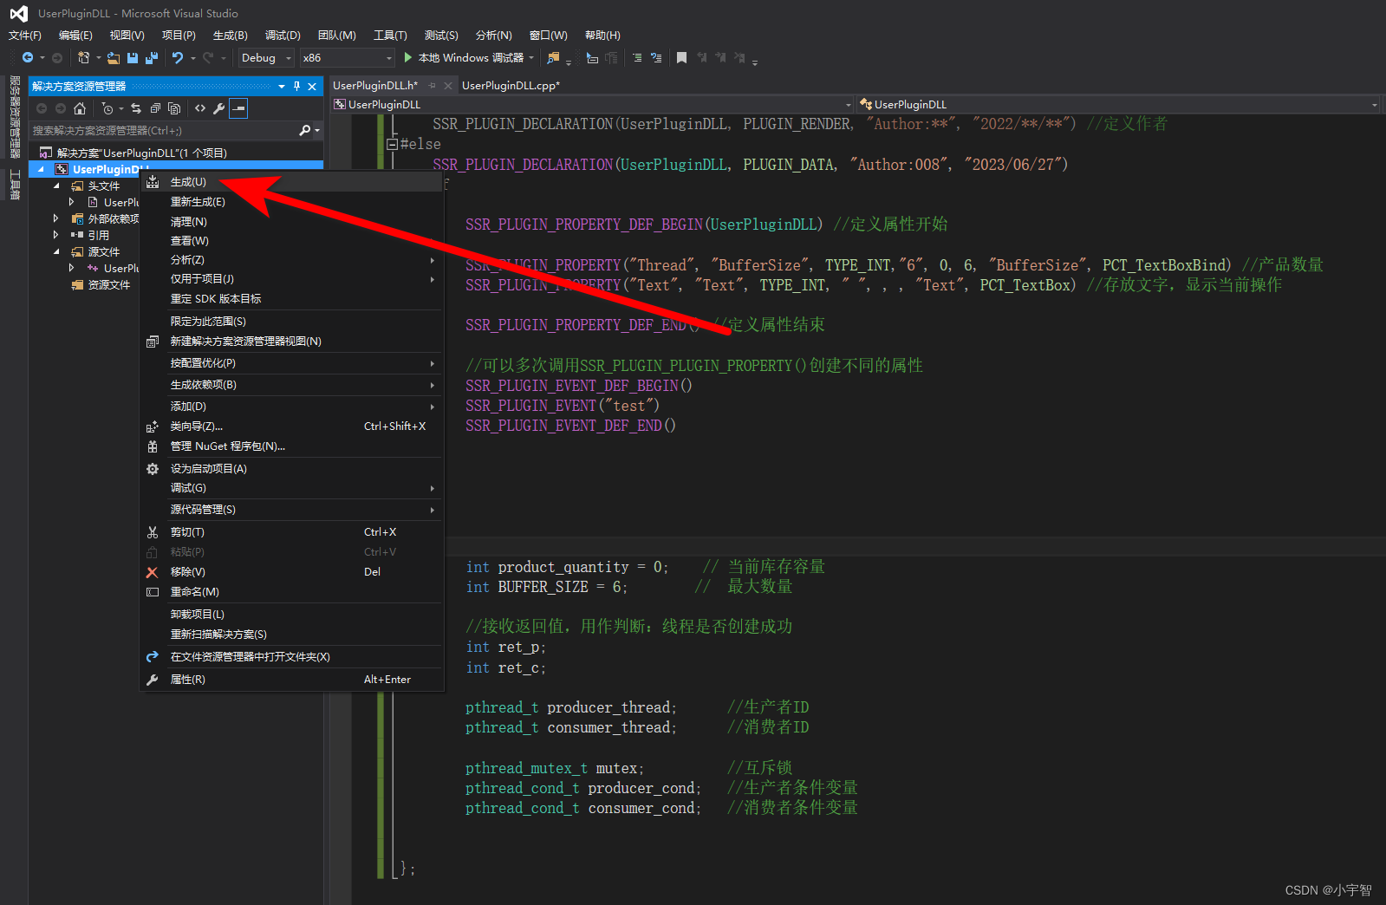This screenshot has width=1386, height=905.
Task: Click View Code icon in Solution Explorer
Action: click(200, 108)
